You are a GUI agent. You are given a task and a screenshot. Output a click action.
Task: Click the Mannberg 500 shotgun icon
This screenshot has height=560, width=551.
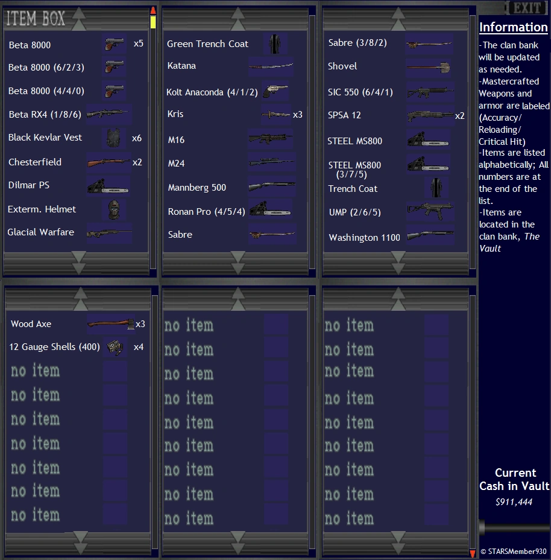pyautogui.click(x=272, y=186)
